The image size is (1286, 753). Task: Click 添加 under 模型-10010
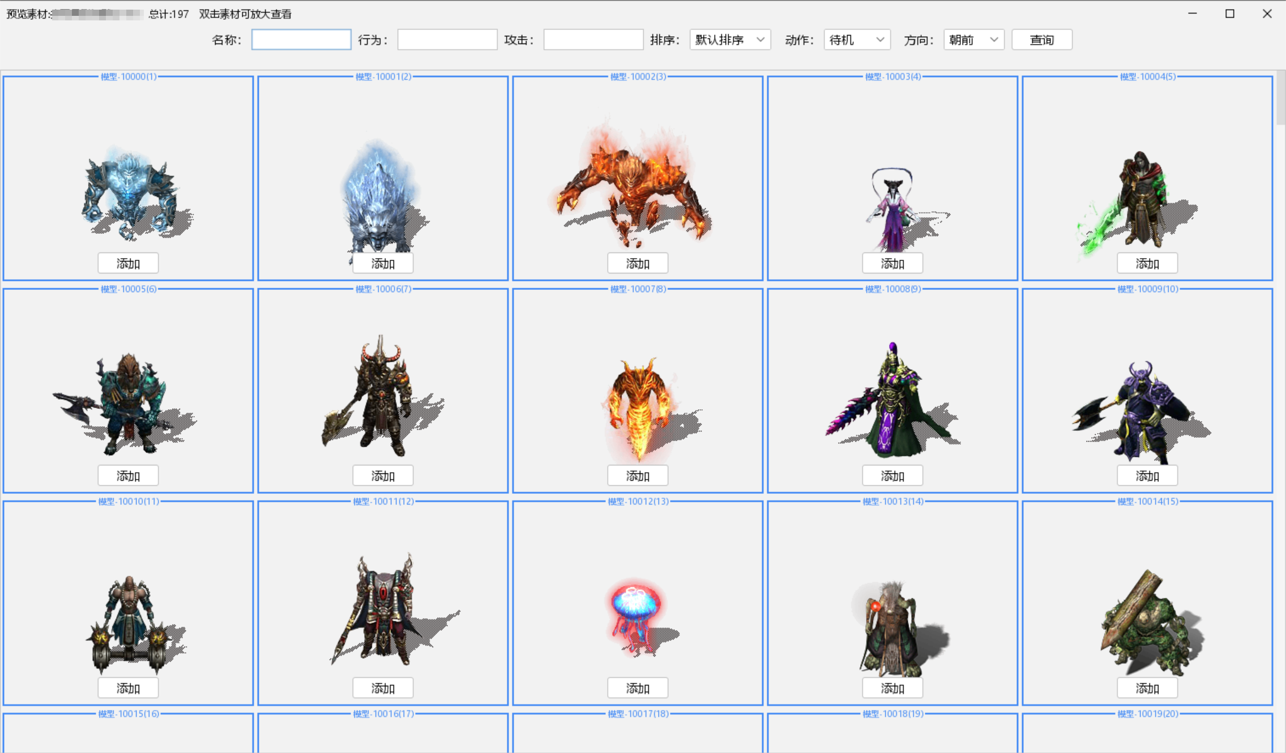coord(128,688)
